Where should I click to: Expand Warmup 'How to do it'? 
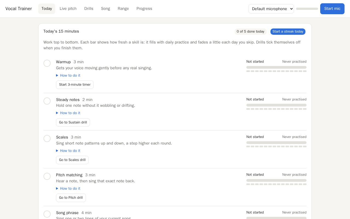click(x=68, y=75)
